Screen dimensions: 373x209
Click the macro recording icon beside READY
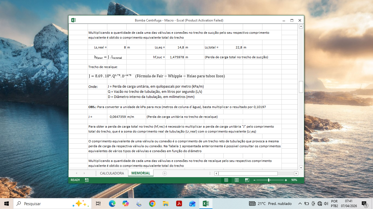pyautogui.click(x=87, y=180)
